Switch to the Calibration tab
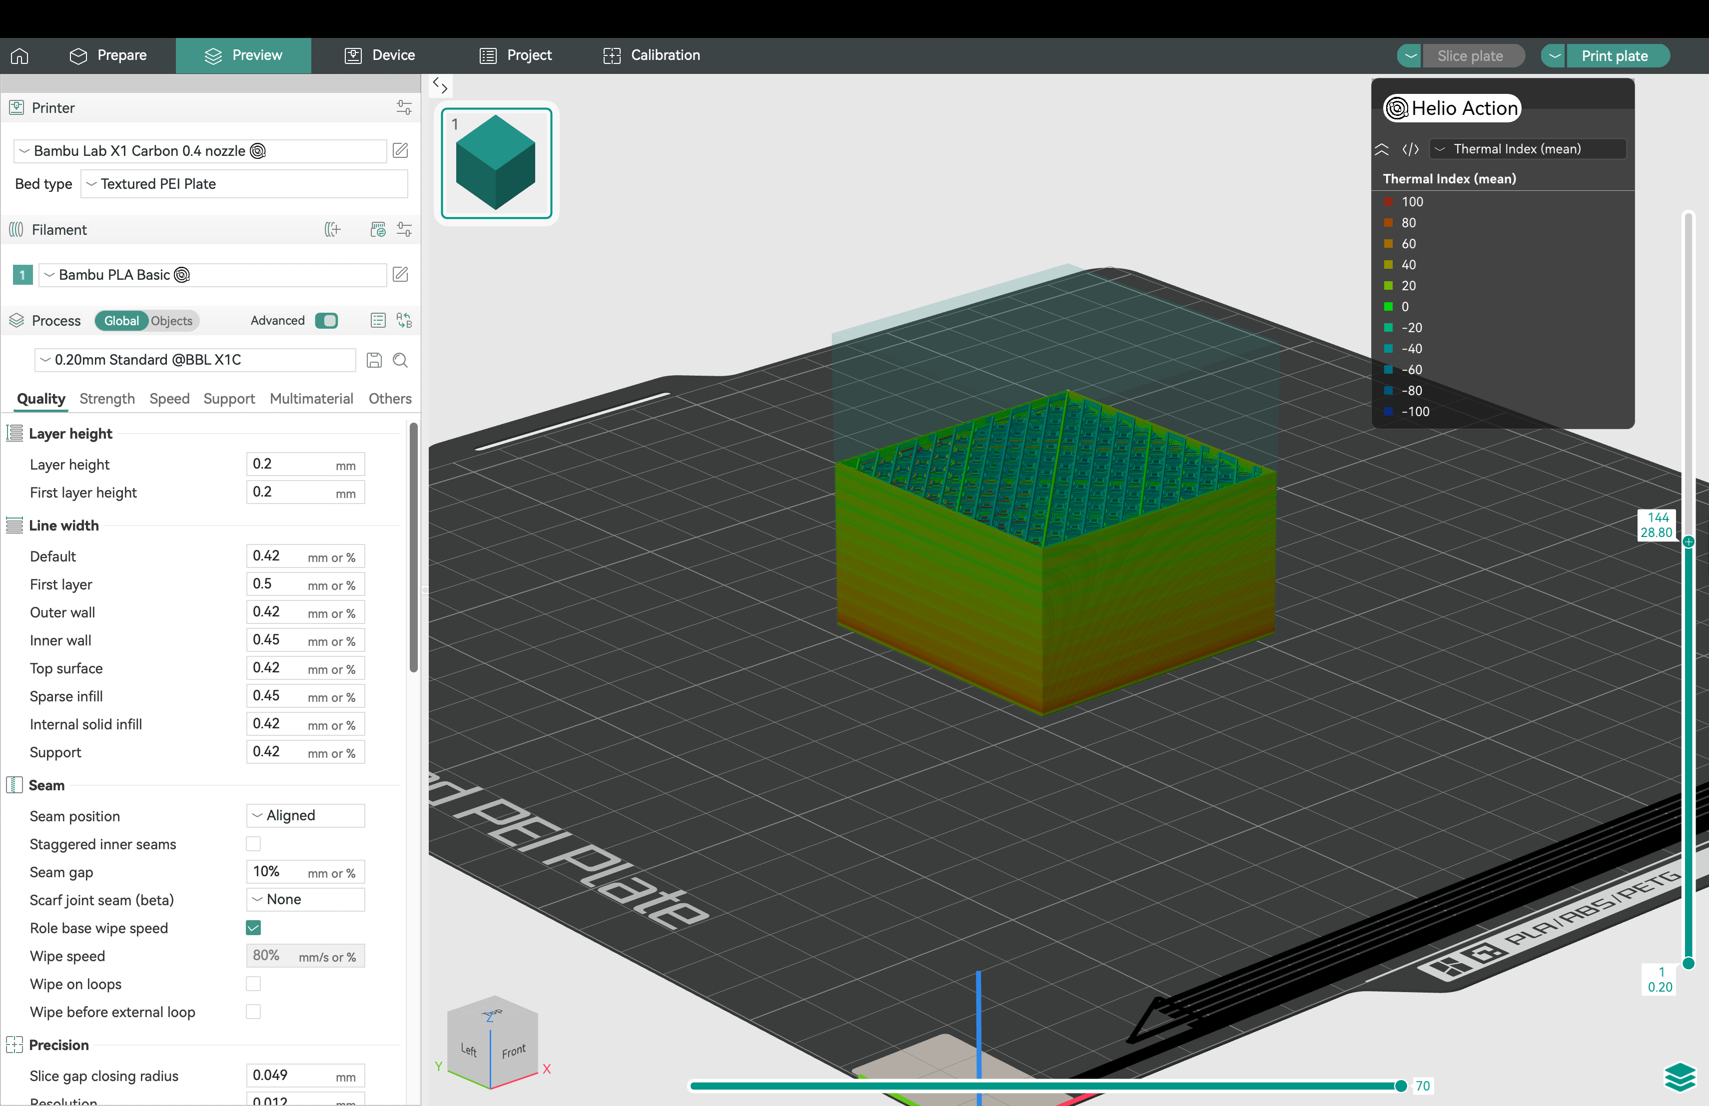The width and height of the screenshot is (1709, 1106). coord(651,56)
